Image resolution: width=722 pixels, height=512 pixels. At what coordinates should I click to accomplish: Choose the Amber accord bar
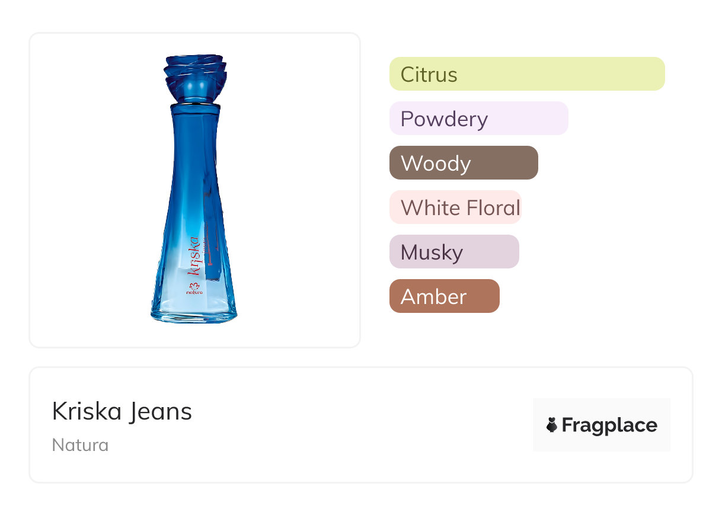click(x=444, y=296)
